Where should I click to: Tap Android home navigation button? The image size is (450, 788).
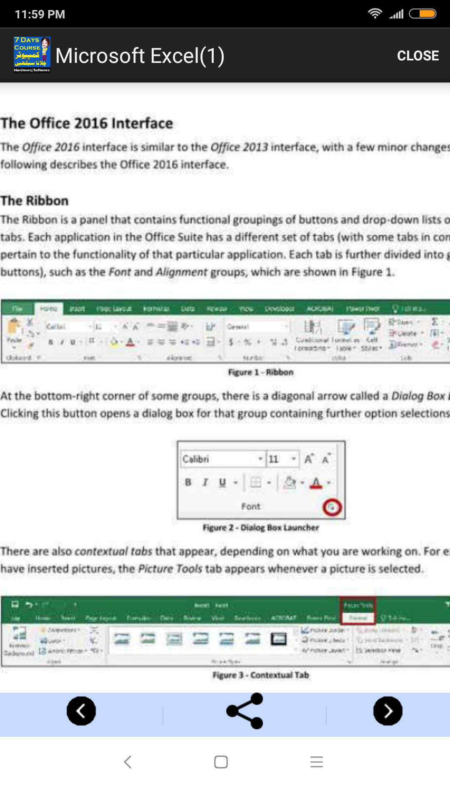[221, 762]
